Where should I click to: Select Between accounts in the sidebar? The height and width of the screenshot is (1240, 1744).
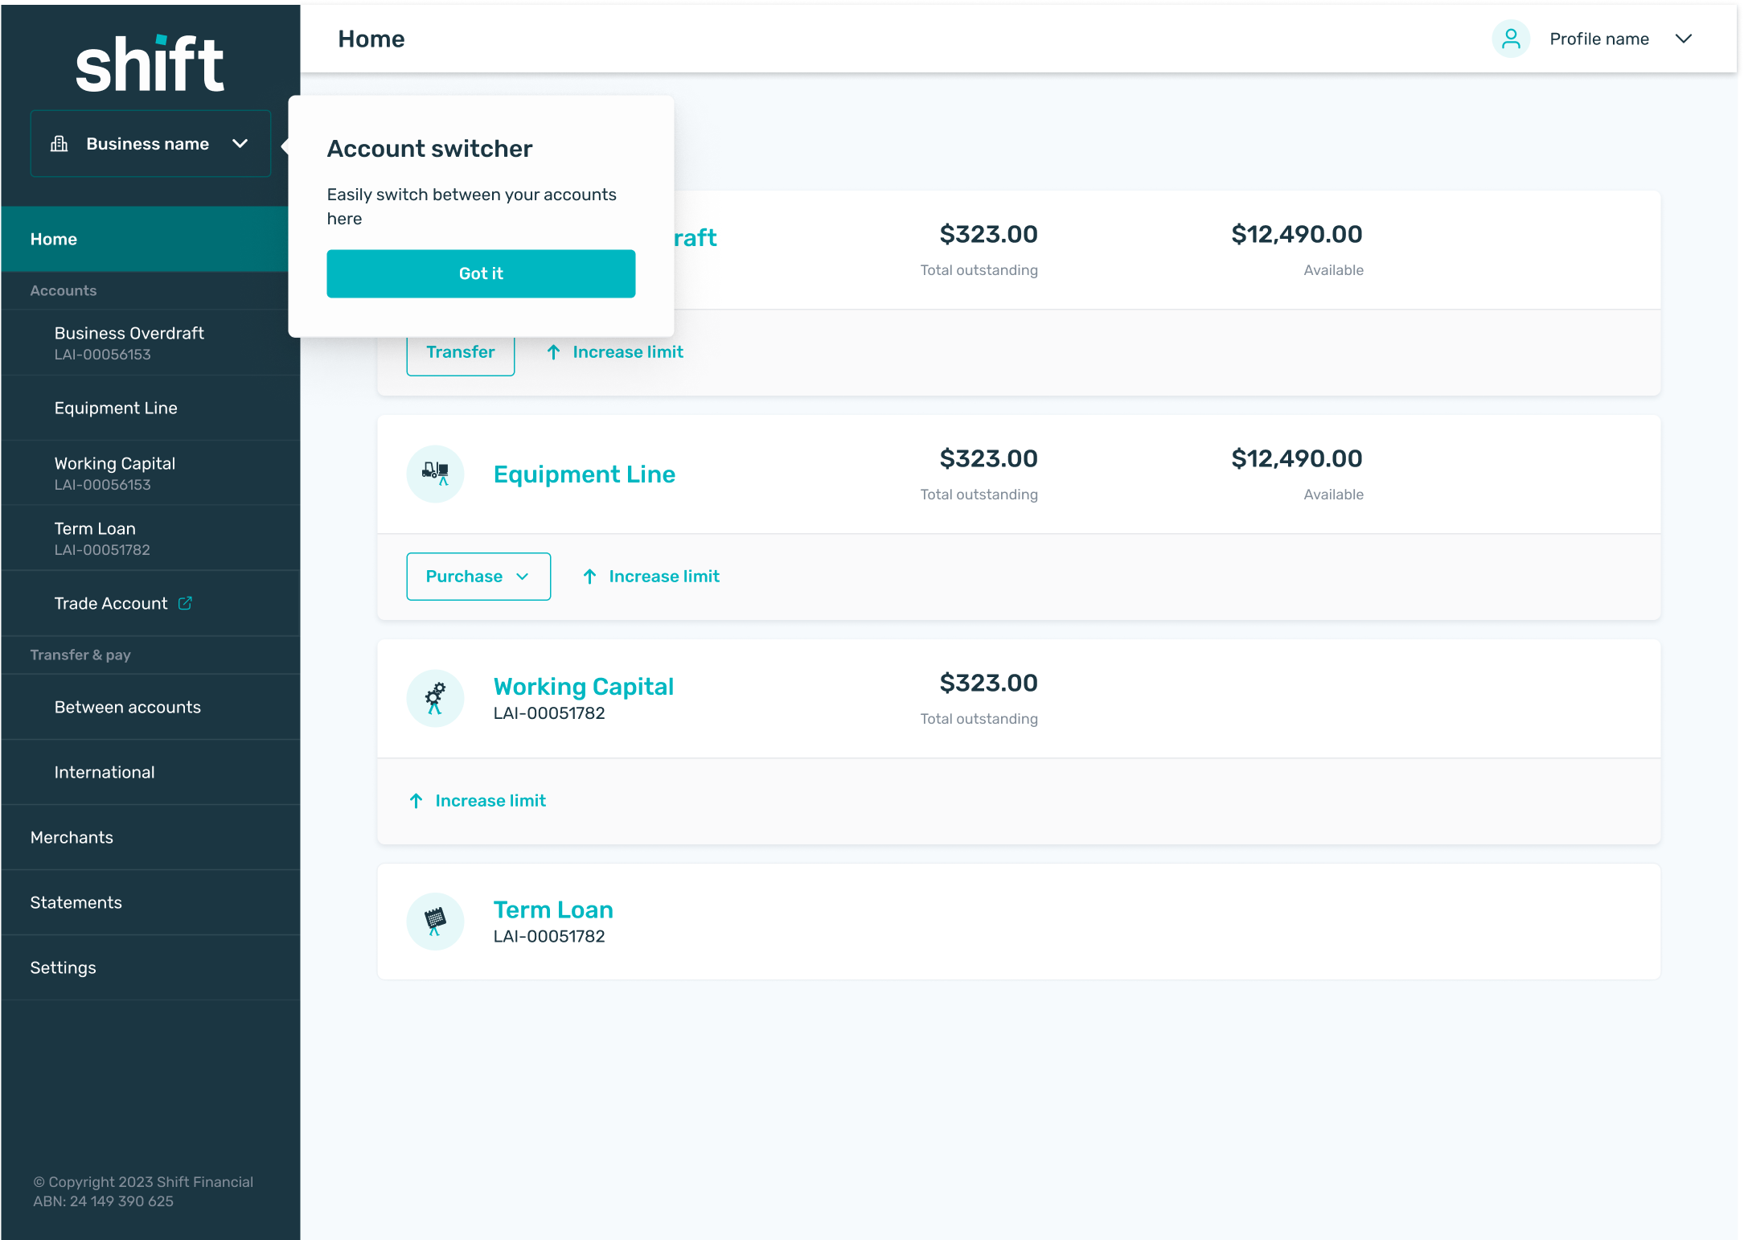coord(128,707)
